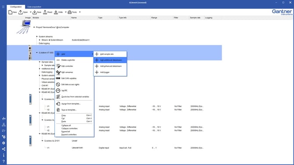Select Expand controllers in the context menu
Image resolution: width=294 pixels, height=165 pixels.
click(74, 135)
